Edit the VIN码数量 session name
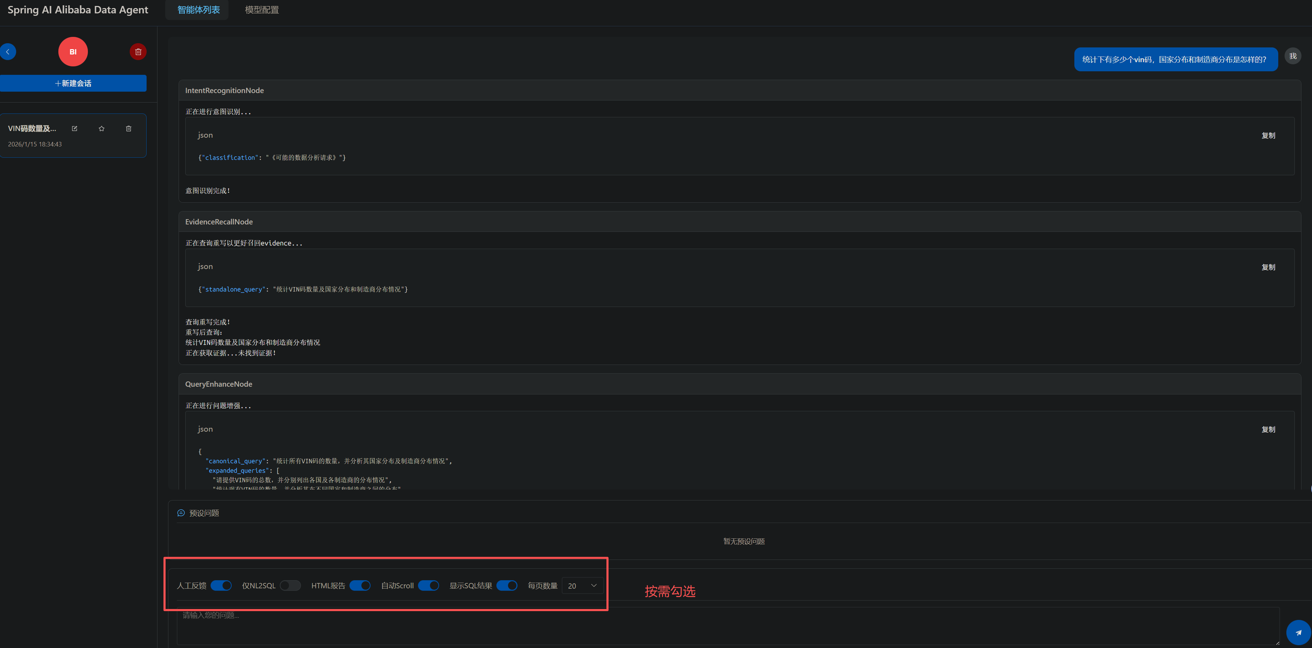Viewport: 1312px width, 648px height. tap(75, 129)
